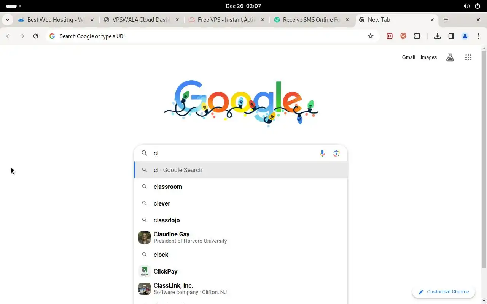
Task: Close the VPSWALA Cloud Dashboard tab
Action: point(177,20)
